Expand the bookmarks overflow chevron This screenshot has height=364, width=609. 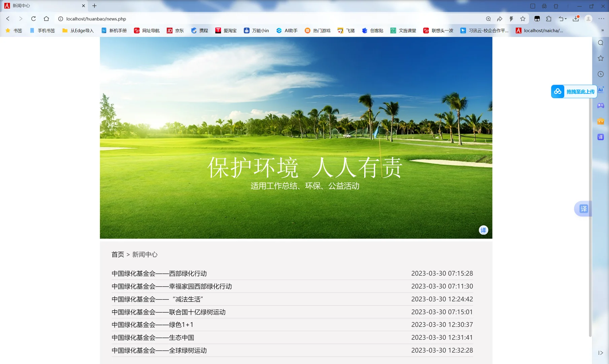point(603,30)
